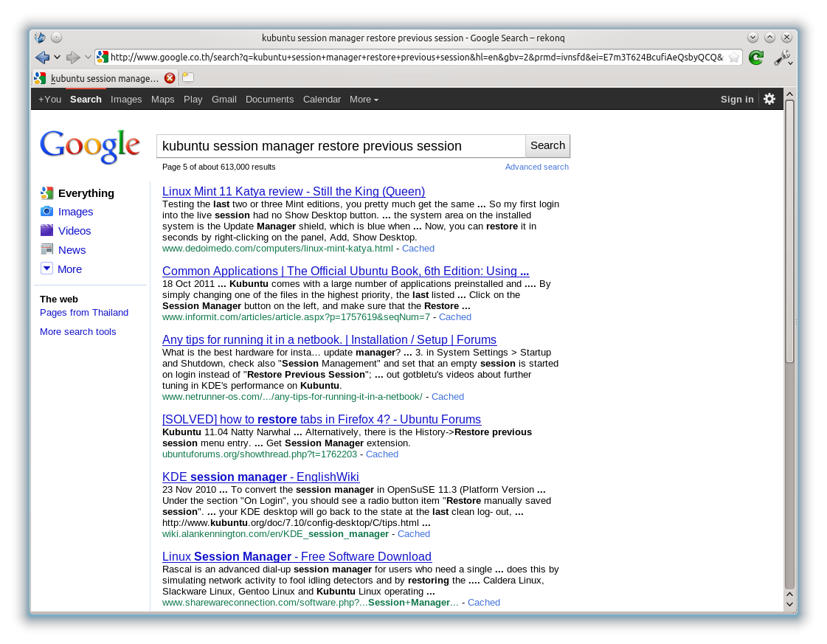
Task: Select the kubuntu session manager tab
Action: coord(105,78)
